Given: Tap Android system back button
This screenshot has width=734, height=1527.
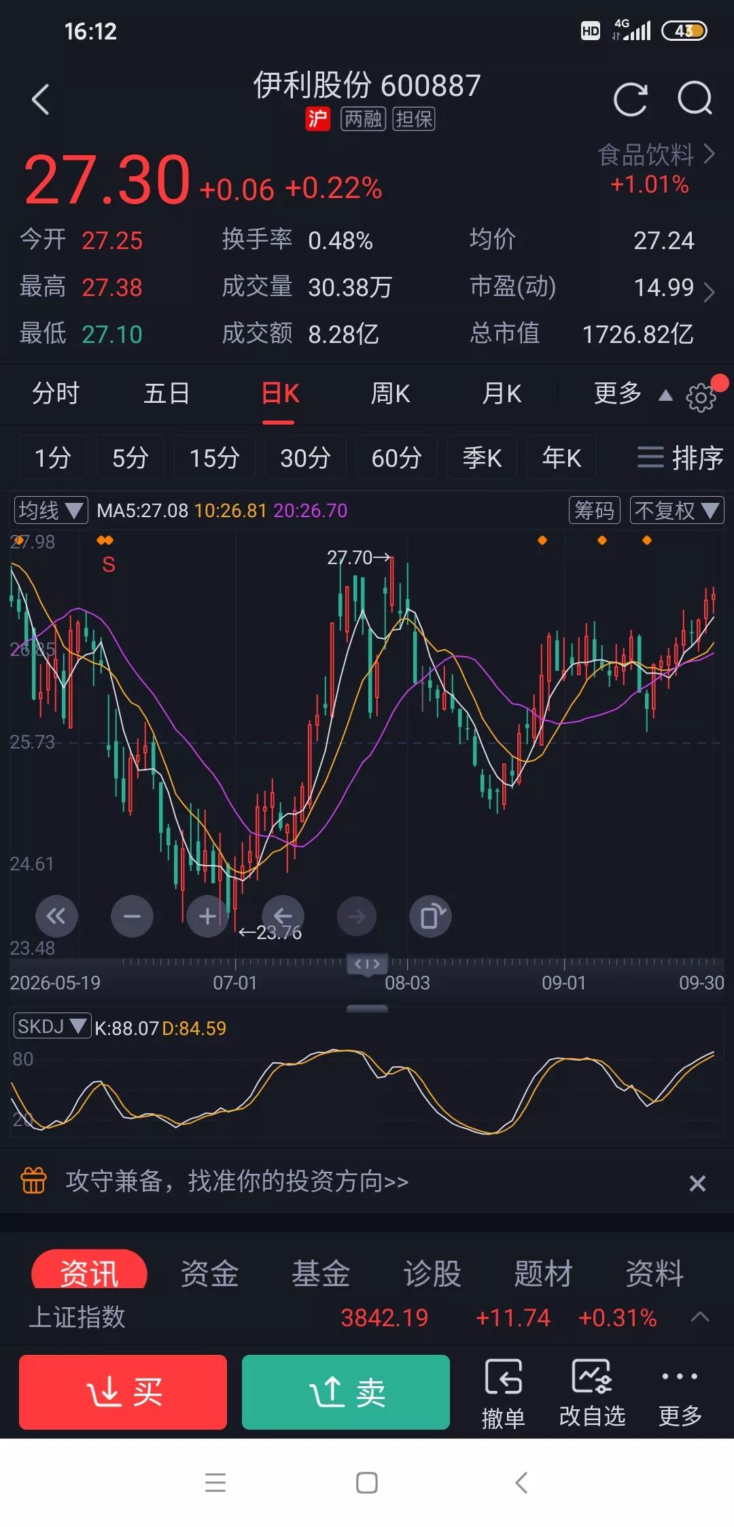Looking at the screenshot, I should 521,1482.
